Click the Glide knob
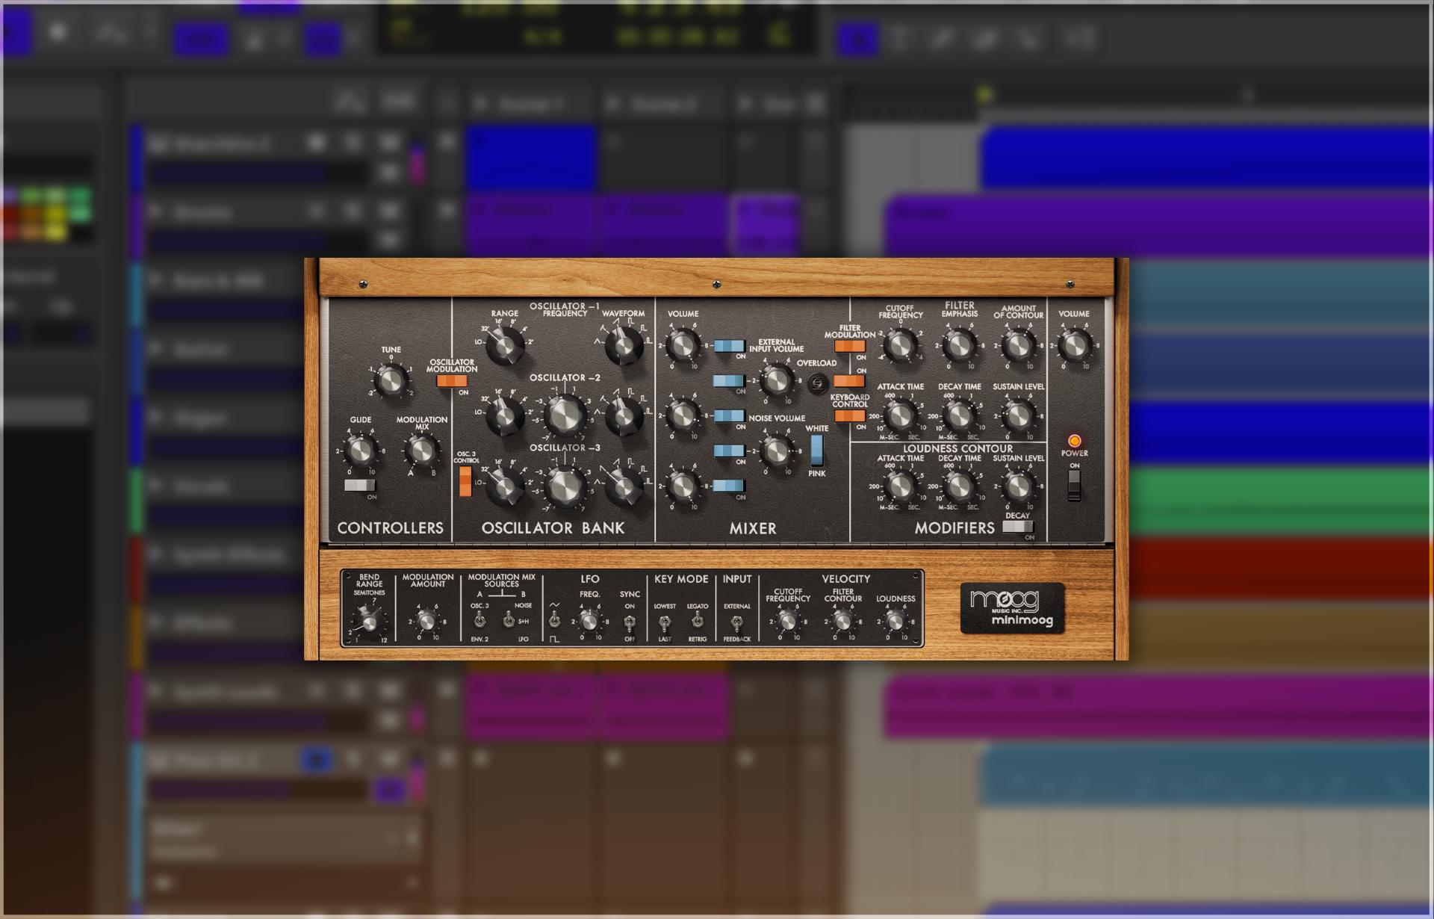 coord(361,451)
